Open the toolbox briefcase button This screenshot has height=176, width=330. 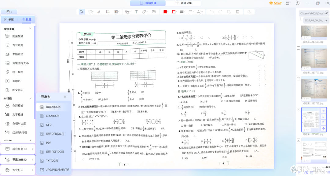9,12
